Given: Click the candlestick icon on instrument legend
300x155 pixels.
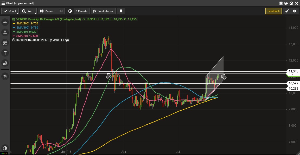Looking at the screenshot, I should (x=13, y=19).
